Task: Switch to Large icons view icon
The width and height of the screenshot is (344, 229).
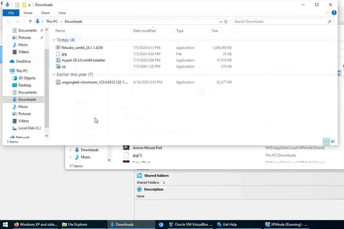Action: [333, 142]
